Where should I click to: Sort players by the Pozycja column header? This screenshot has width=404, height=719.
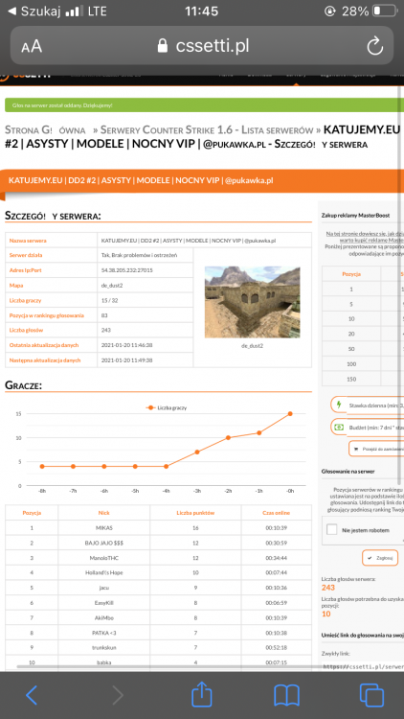click(32, 513)
